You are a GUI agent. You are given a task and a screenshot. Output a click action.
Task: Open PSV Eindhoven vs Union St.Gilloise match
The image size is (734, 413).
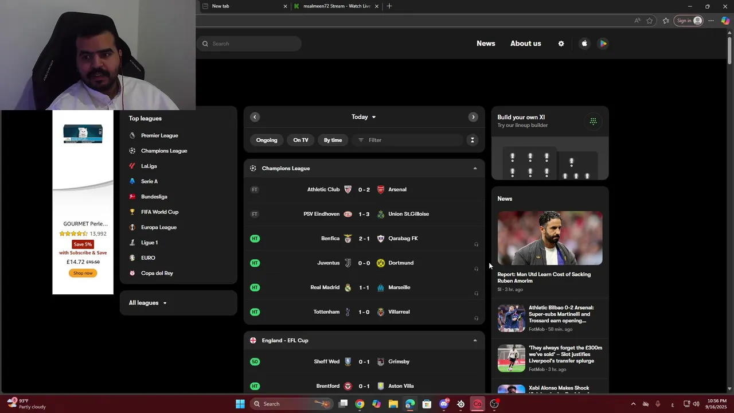(x=364, y=214)
